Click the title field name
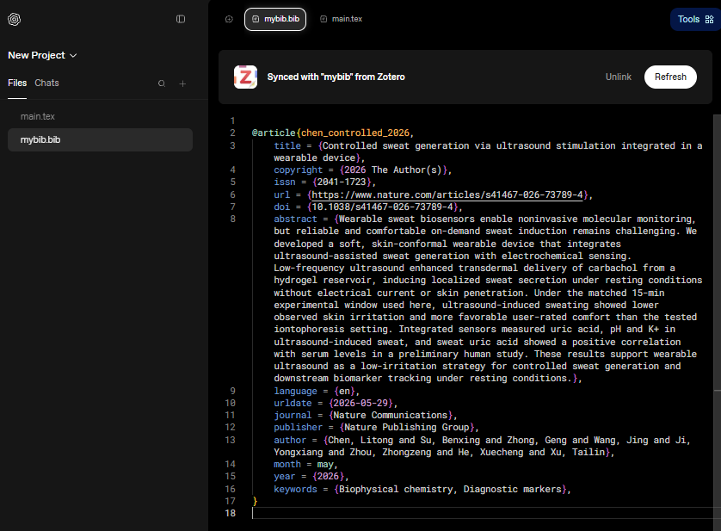This screenshot has width=721, height=531. (x=287, y=145)
